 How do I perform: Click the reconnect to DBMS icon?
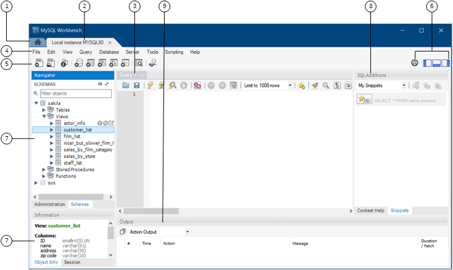[x=153, y=63]
